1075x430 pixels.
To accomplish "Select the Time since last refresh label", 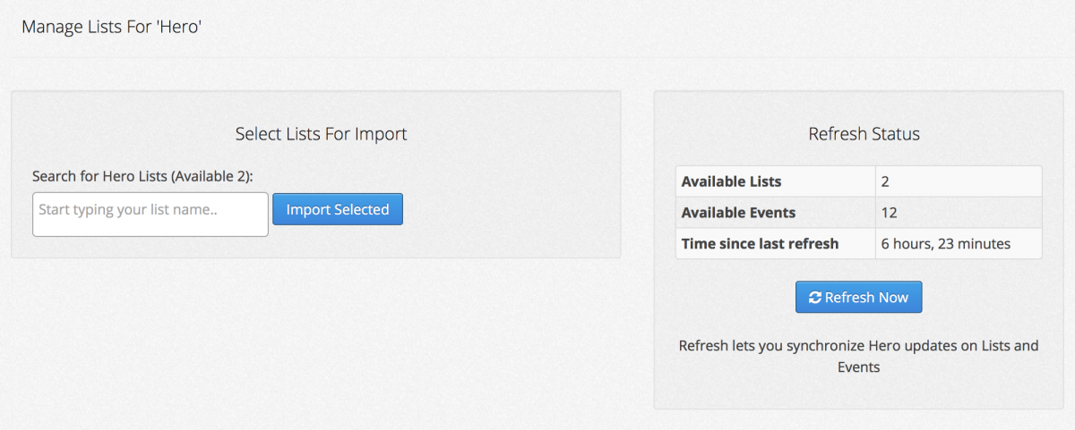I will pyautogui.click(x=760, y=243).
